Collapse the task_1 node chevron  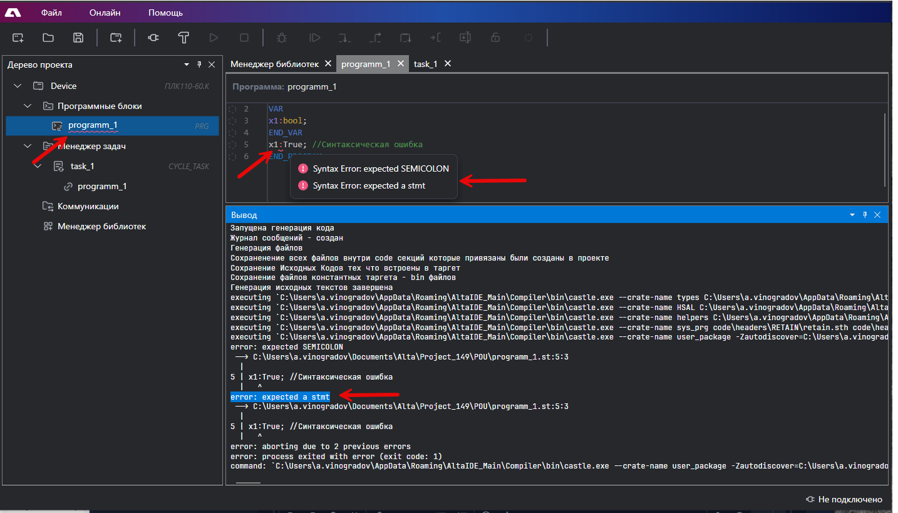[38, 166]
